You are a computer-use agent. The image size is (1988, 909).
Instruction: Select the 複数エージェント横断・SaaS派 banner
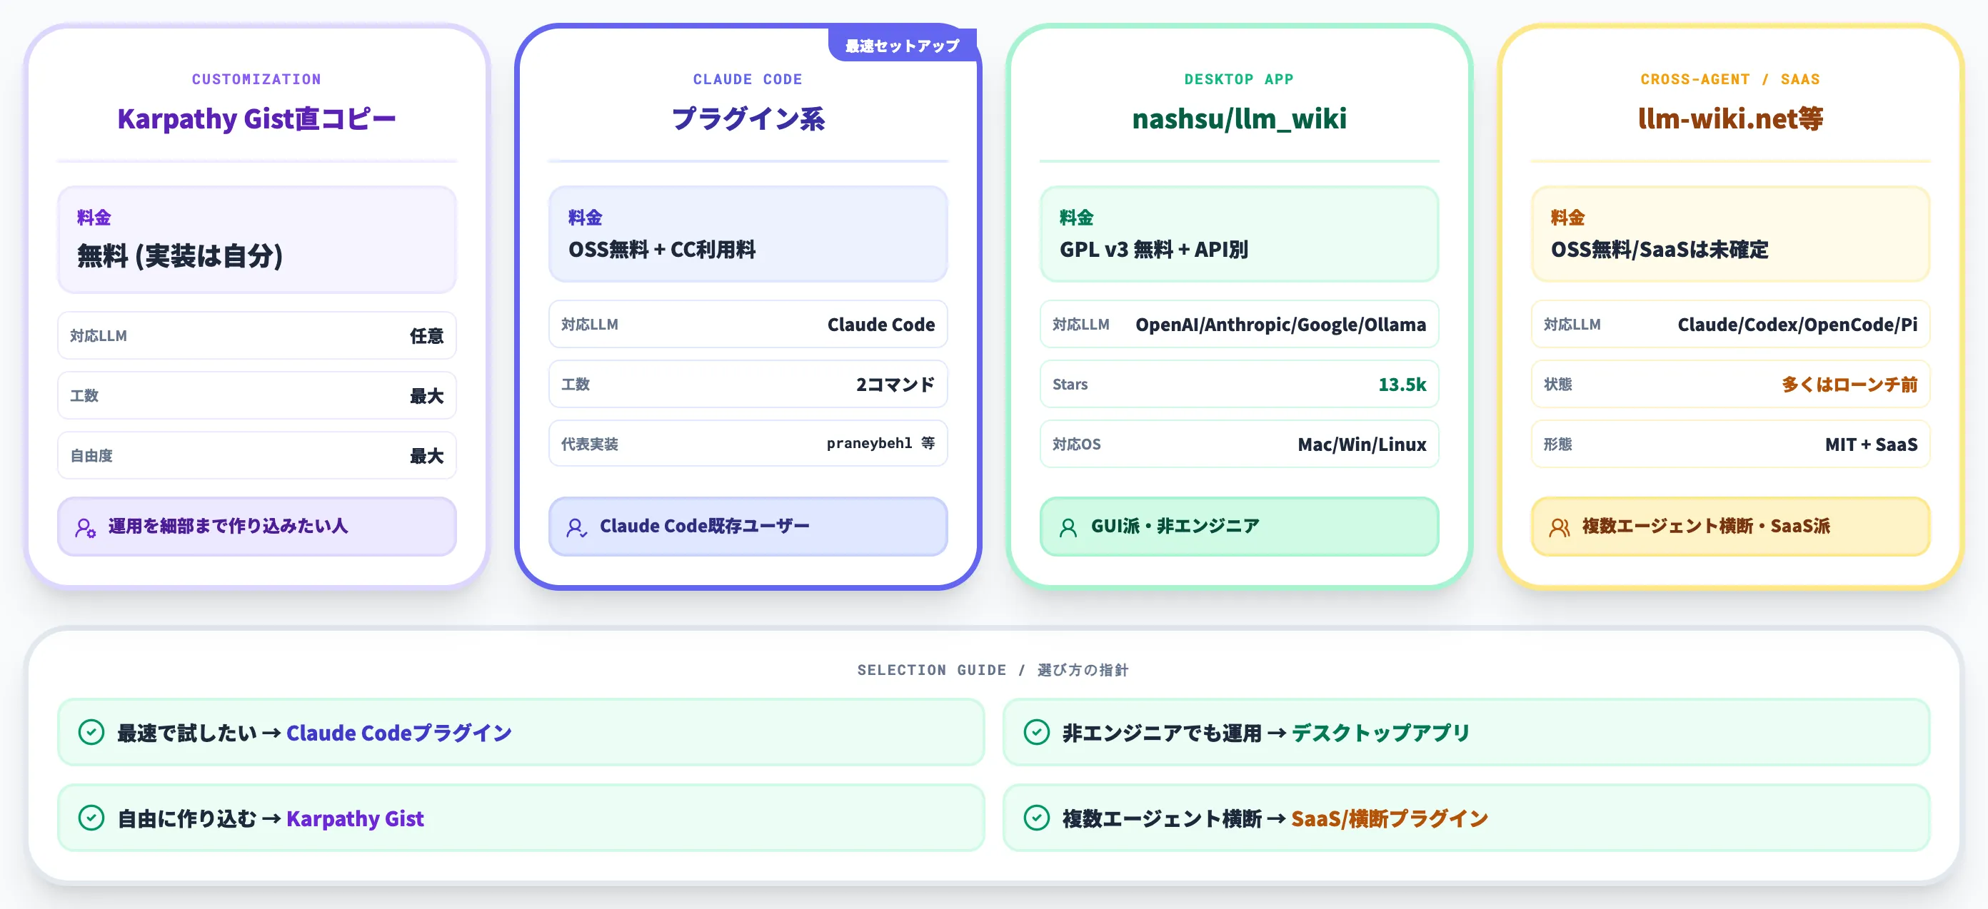pyautogui.click(x=1730, y=527)
